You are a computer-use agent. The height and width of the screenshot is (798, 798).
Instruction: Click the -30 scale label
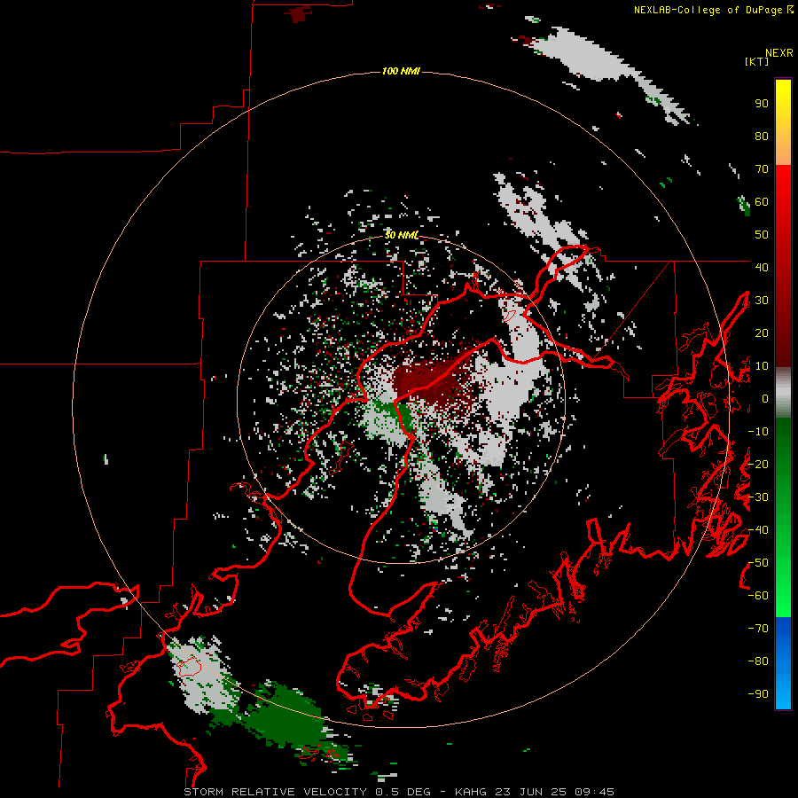pyautogui.click(x=758, y=497)
